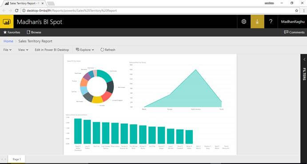Click the browser forward arrow

[x=10, y=11]
